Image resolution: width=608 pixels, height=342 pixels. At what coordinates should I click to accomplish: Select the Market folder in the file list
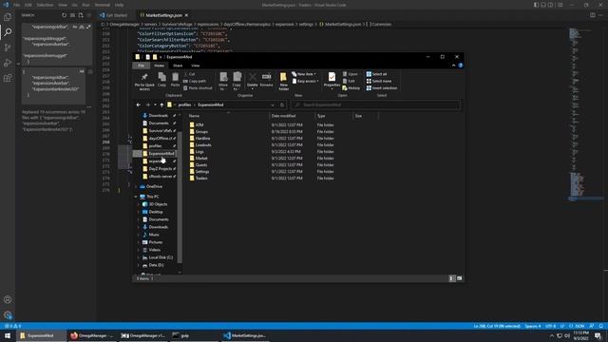pyautogui.click(x=201, y=159)
